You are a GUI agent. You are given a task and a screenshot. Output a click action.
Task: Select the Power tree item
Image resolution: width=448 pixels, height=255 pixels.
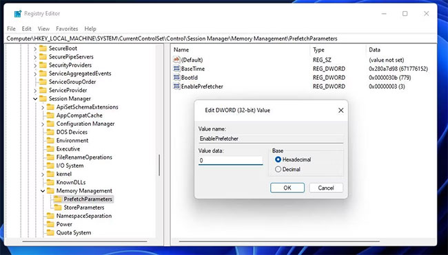click(x=64, y=224)
